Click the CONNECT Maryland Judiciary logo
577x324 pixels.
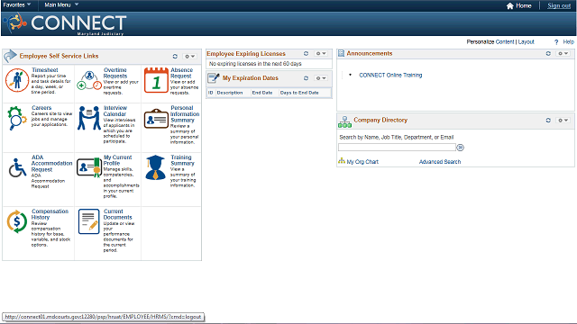coord(66,23)
